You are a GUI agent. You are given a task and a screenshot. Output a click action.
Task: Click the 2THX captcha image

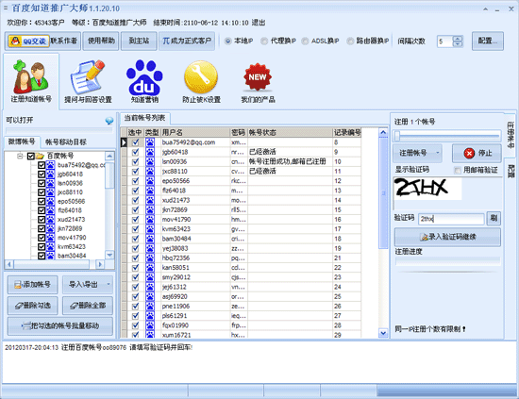[x=427, y=189]
